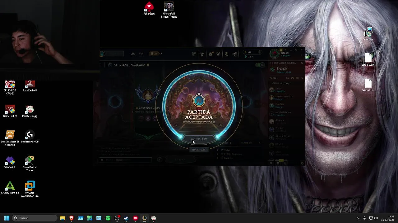Click the friend list view icon in Social
This screenshot has height=223, width=398.
(x=297, y=78)
